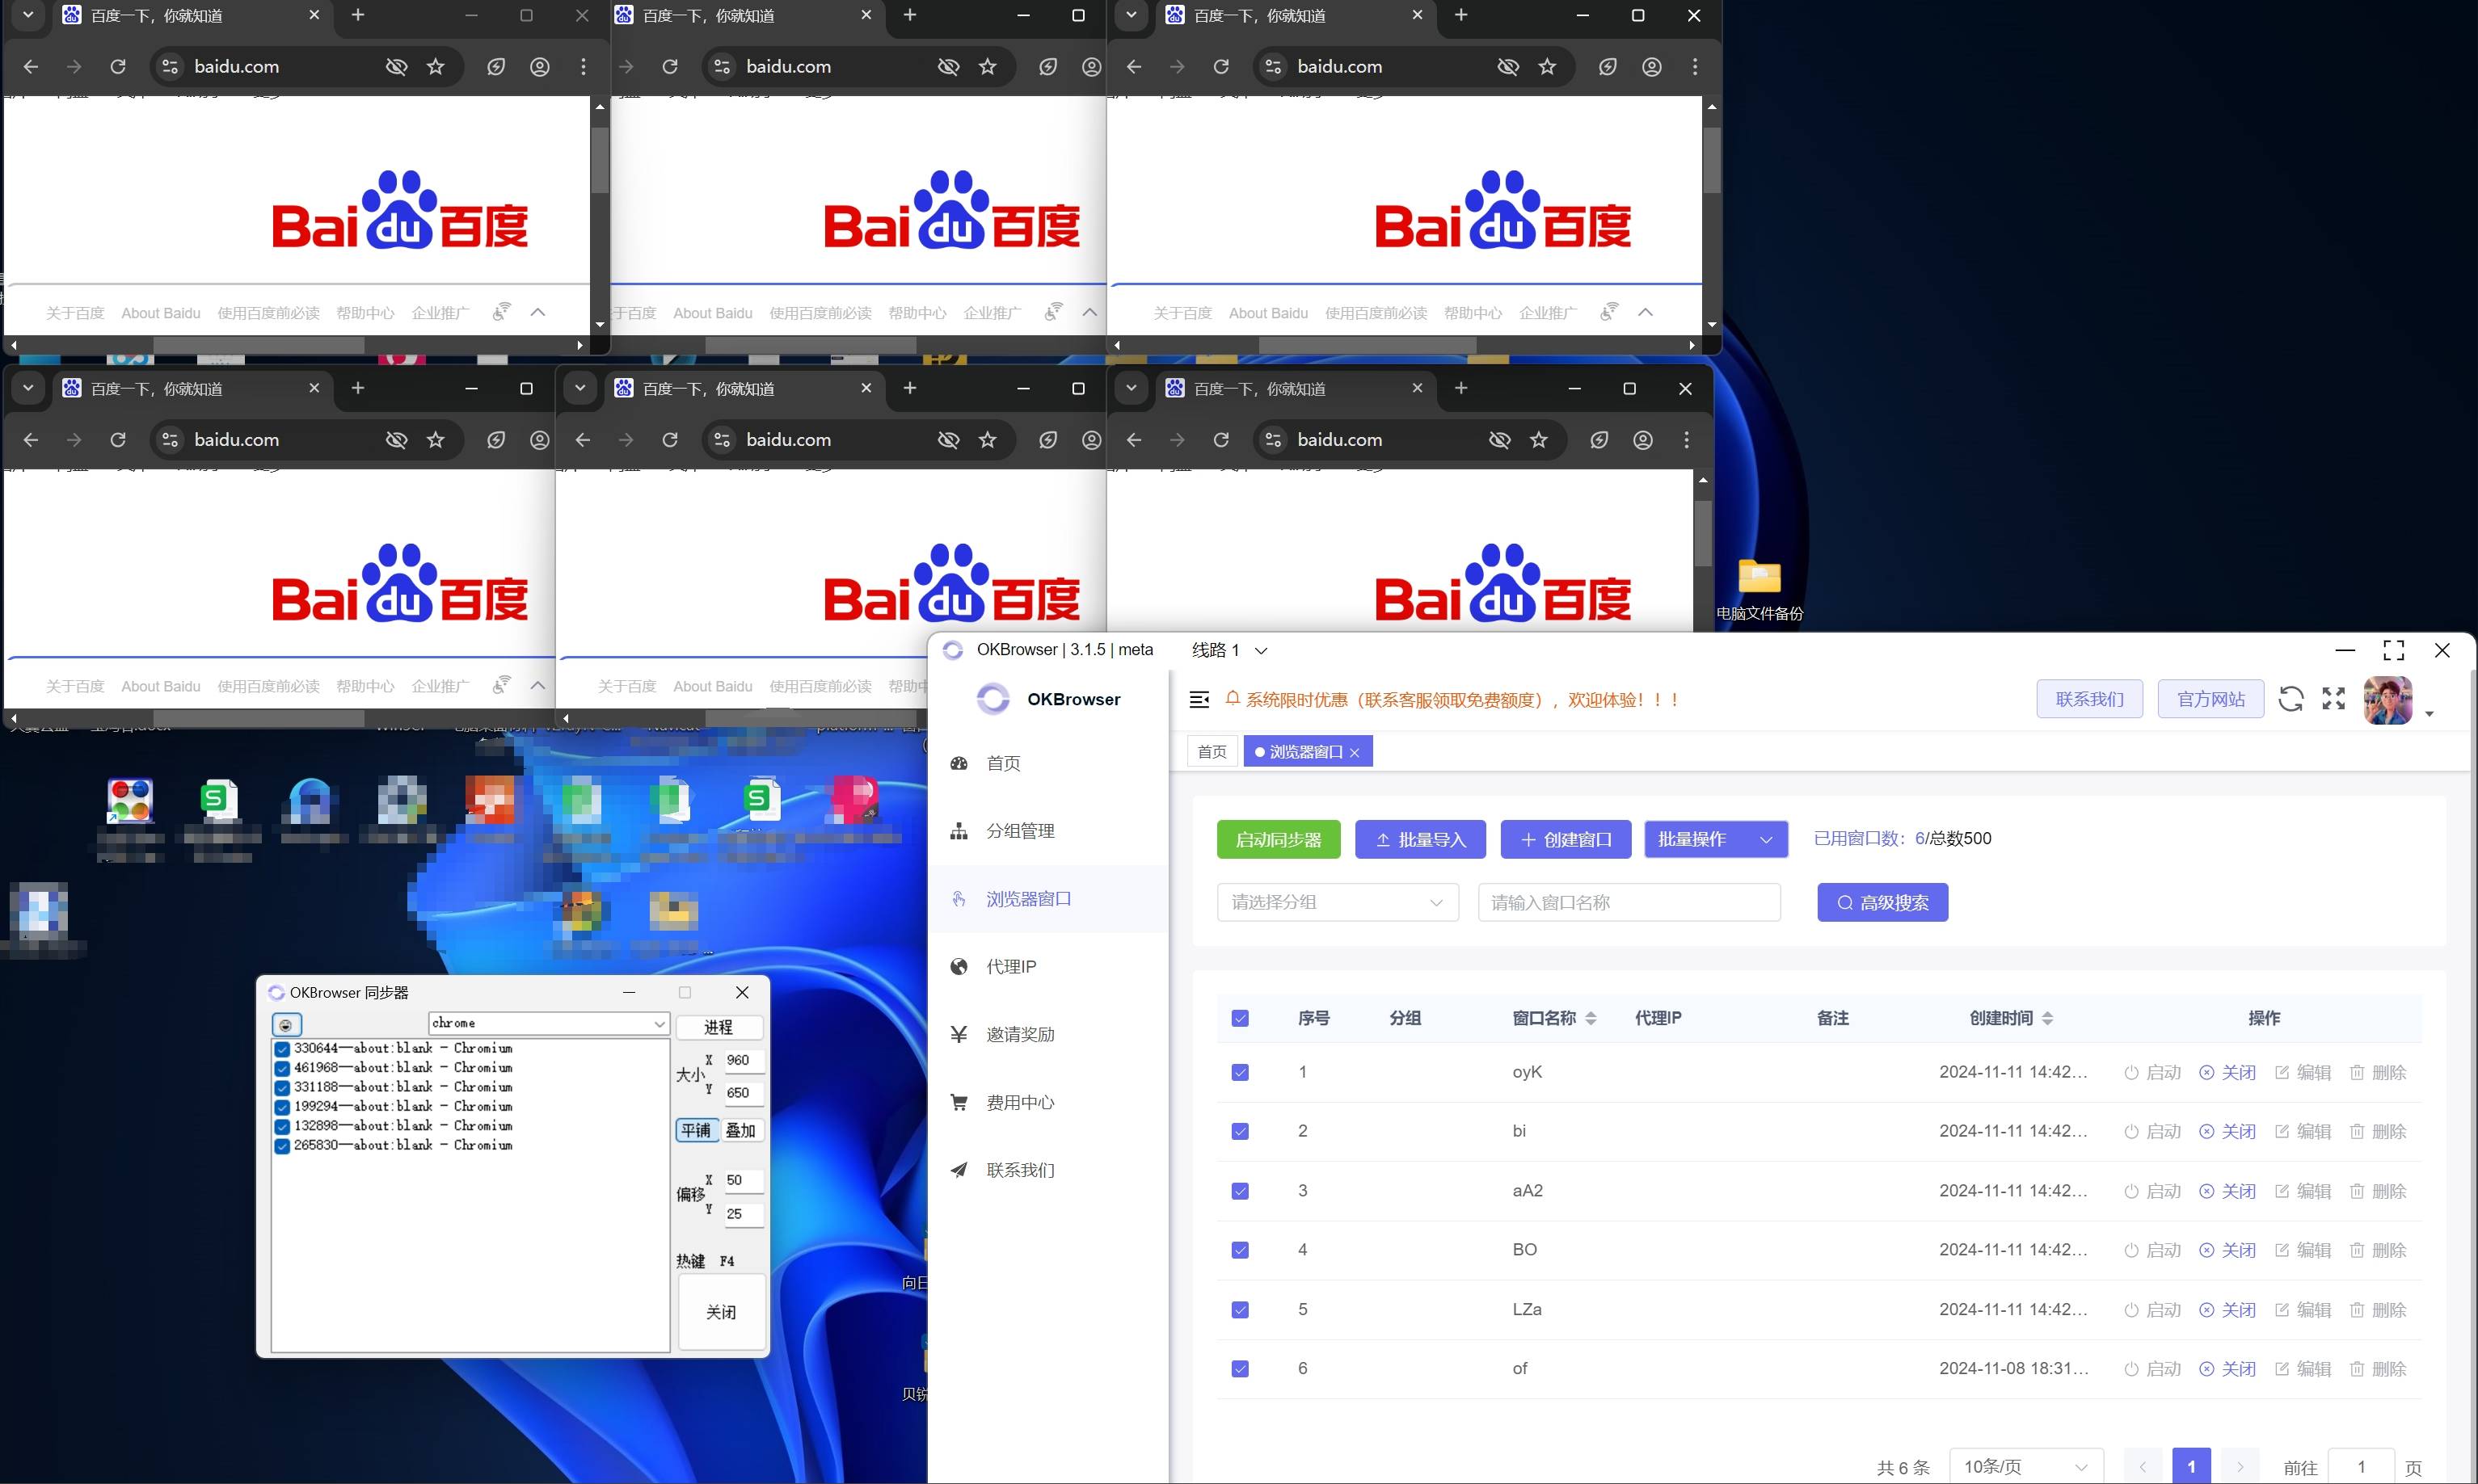Screen dimensions: 2478x1484
Task: Uncheck the row for window BO
Action: 1240,1249
